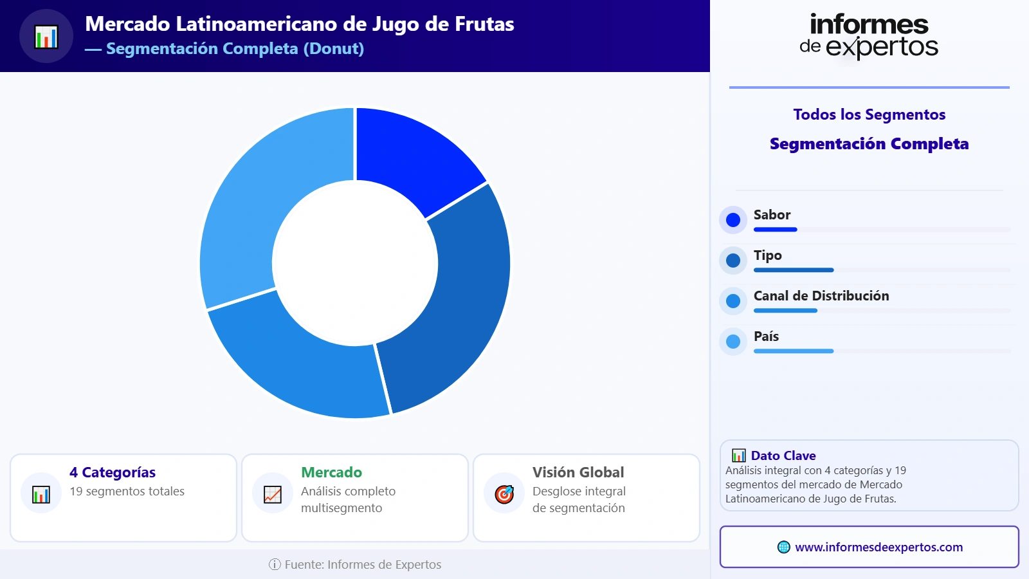Click the target icon beside Visión Global
The image size is (1029, 579).
(x=504, y=494)
